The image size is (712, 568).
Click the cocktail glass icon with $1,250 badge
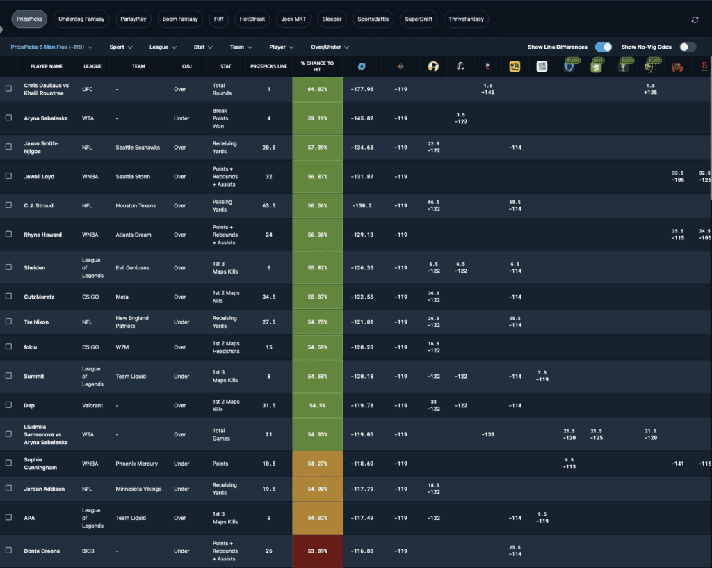pos(624,65)
